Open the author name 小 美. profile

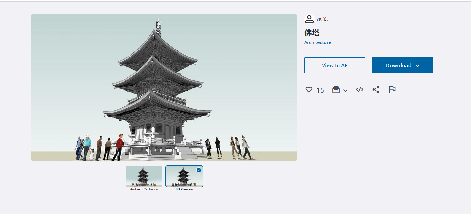tap(323, 19)
